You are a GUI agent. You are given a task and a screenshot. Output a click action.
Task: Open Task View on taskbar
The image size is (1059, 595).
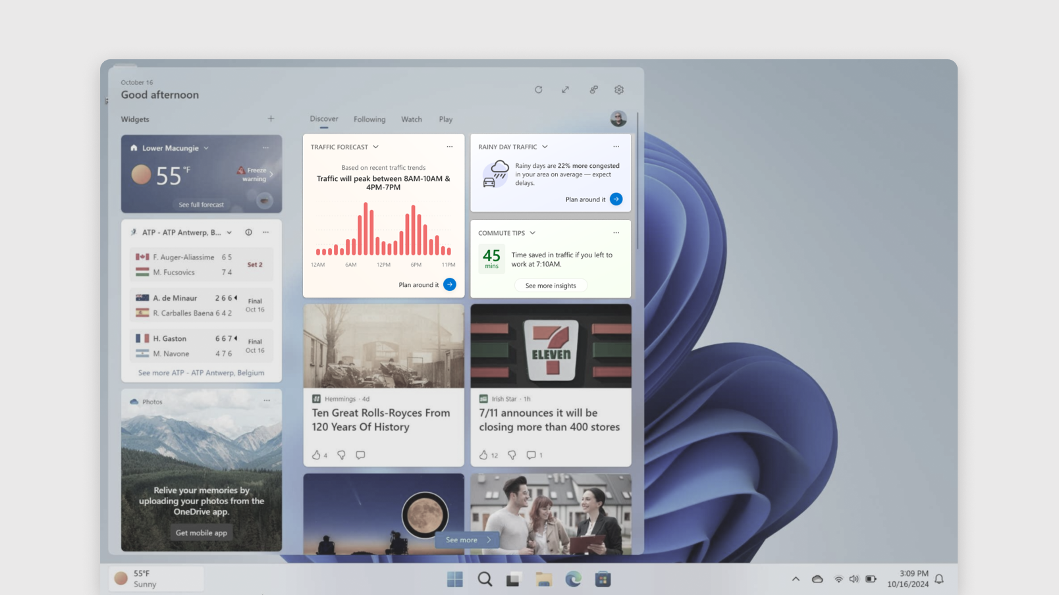(514, 579)
